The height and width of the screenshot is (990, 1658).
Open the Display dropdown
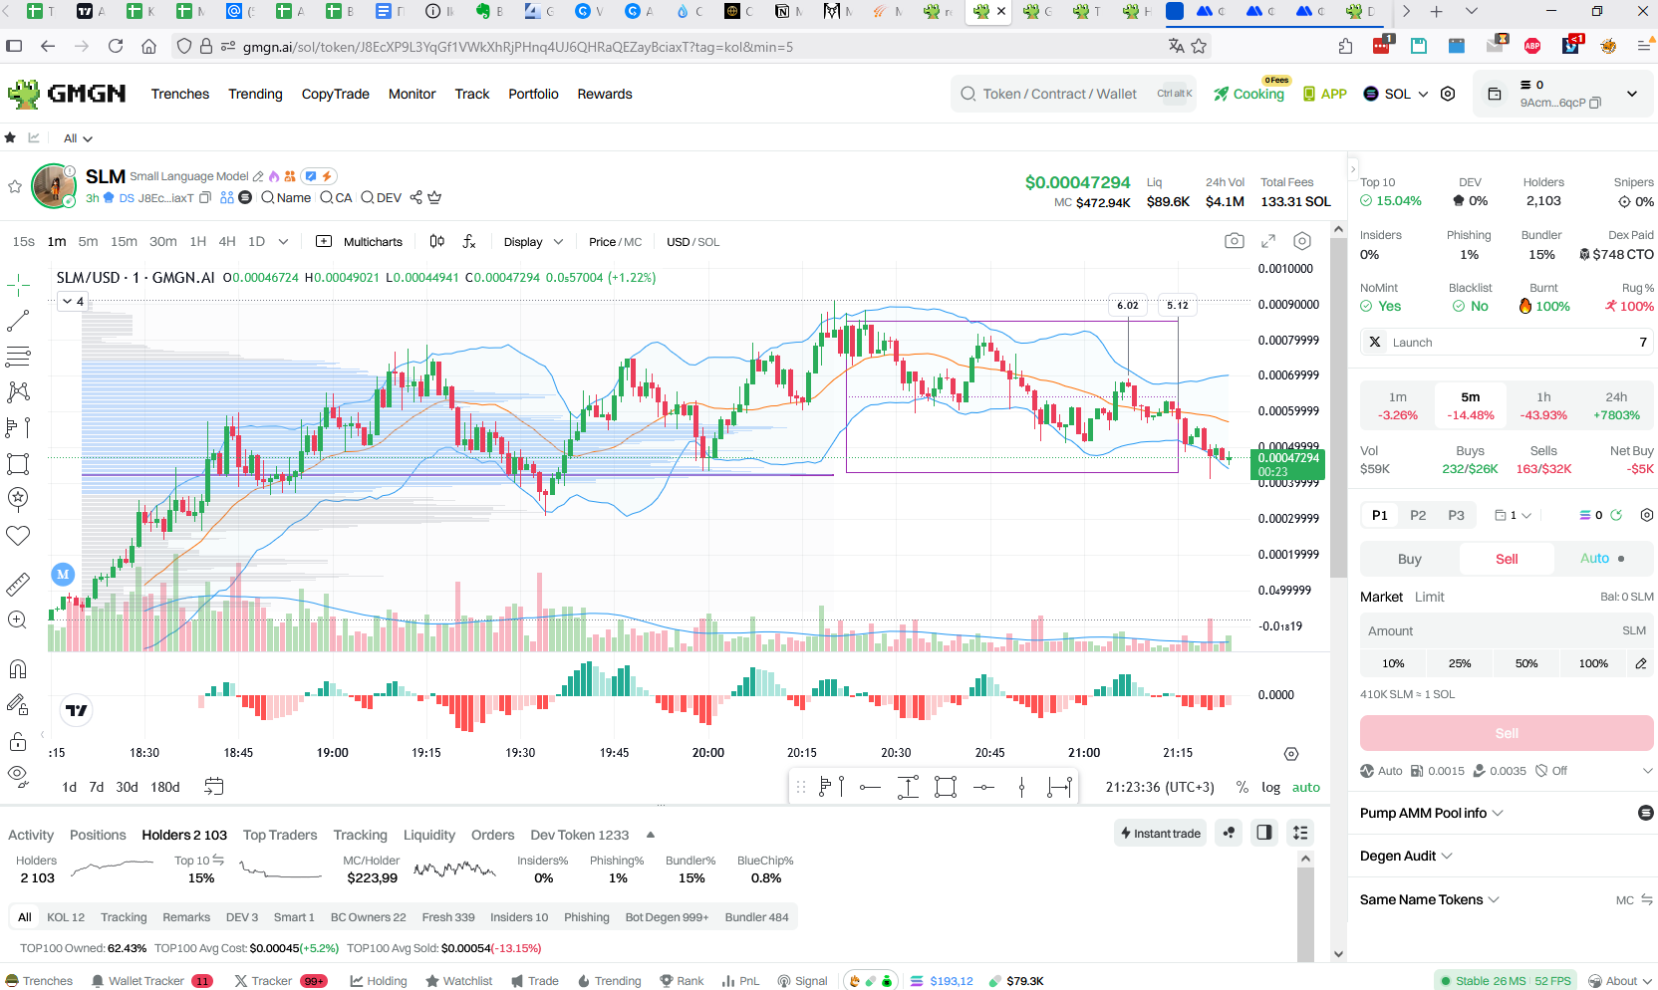click(x=533, y=242)
